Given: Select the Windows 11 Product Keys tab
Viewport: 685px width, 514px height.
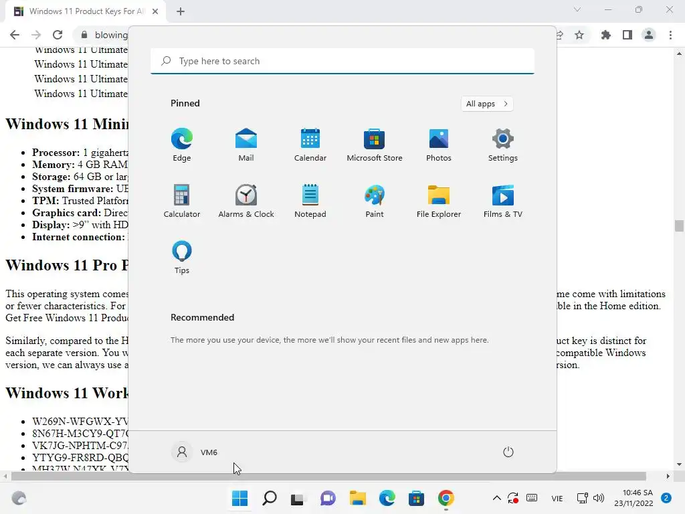Looking at the screenshot, I should [86, 11].
